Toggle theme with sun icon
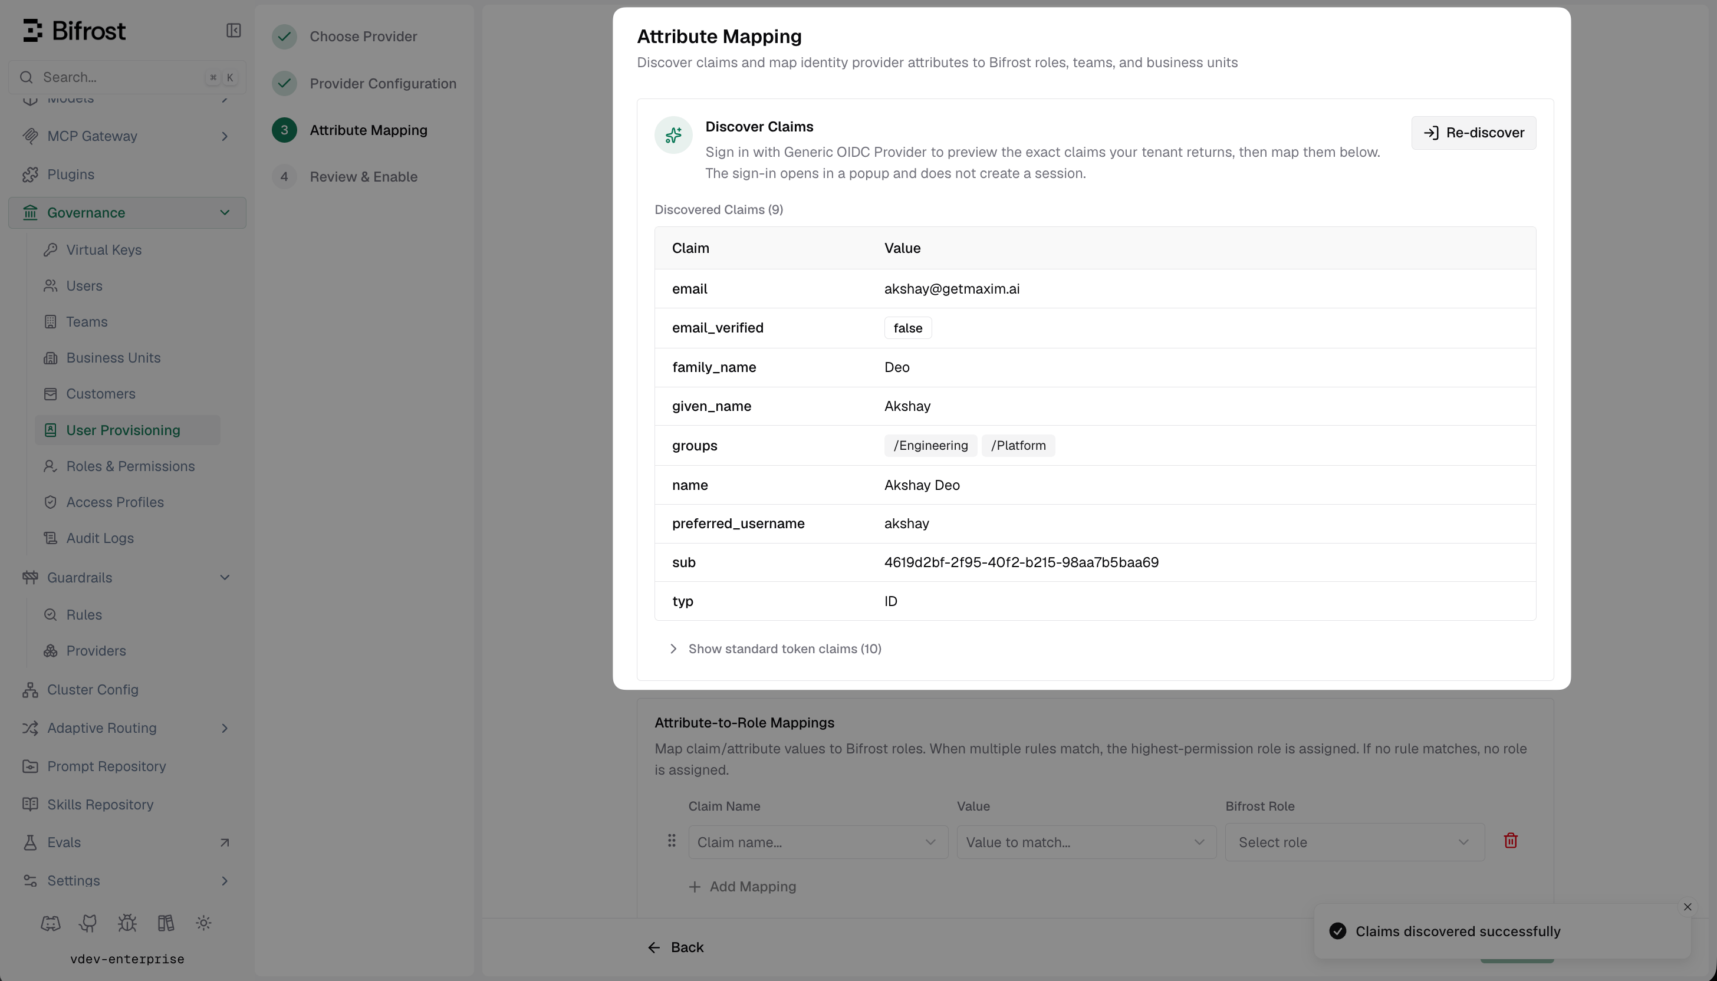The height and width of the screenshot is (981, 1717). pyautogui.click(x=204, y=923)
